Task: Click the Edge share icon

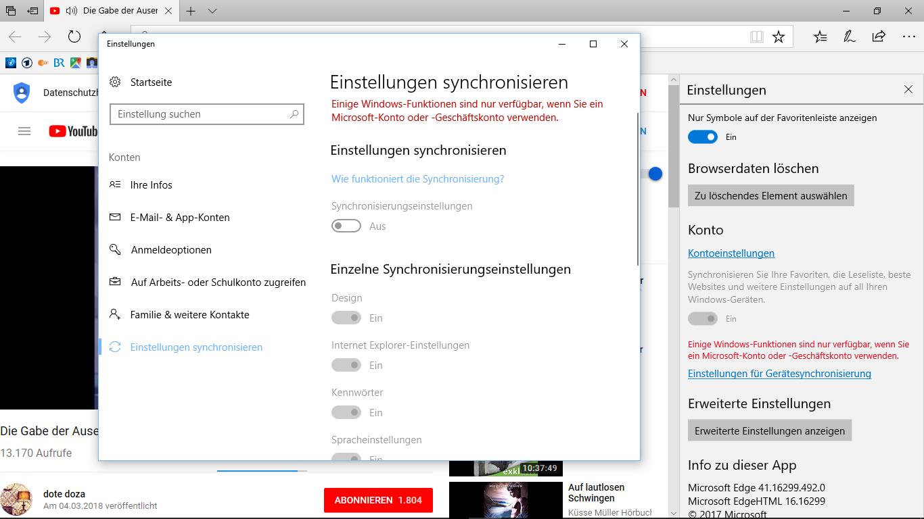Action: 879,36
